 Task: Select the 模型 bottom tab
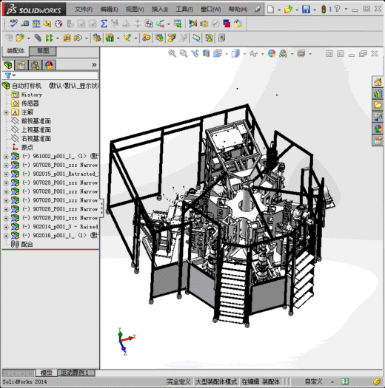[47, 372]
